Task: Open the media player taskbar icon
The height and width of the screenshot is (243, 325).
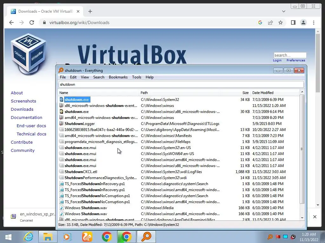Action: 67,237
